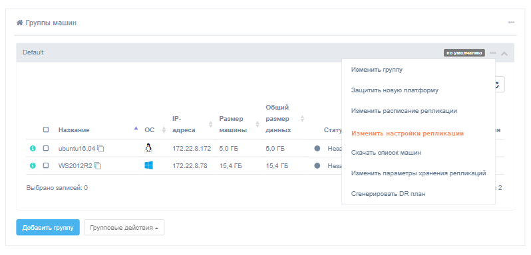Click status dot of the WS2012R2 row
Viewport: 531px width, 255px height.
click(317, 165)
